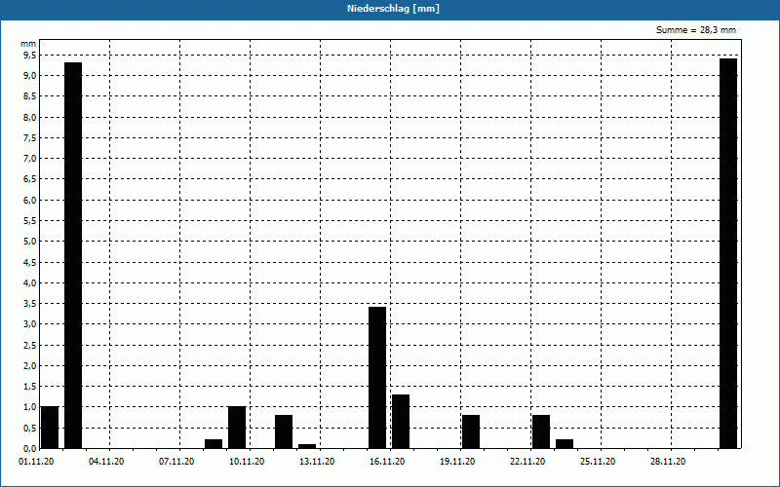
Task: Click the 7,0 y-axis value
Action: click(30, 159)
